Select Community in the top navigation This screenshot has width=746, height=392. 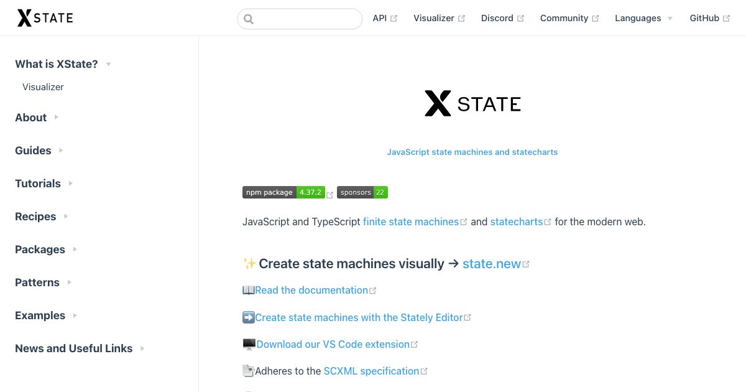tap(563, 18)
